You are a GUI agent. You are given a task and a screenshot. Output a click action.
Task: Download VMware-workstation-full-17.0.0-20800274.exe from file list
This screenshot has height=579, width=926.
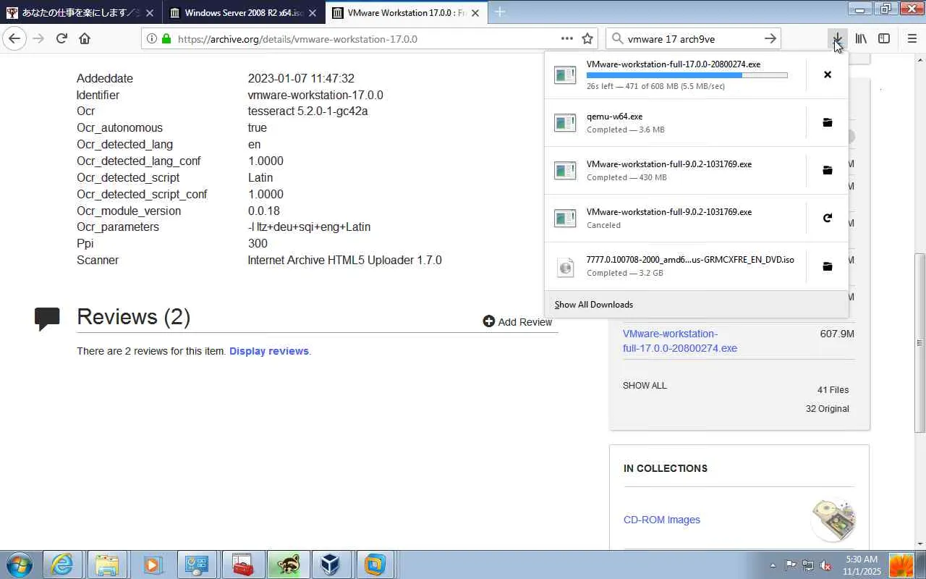[680, 341]
